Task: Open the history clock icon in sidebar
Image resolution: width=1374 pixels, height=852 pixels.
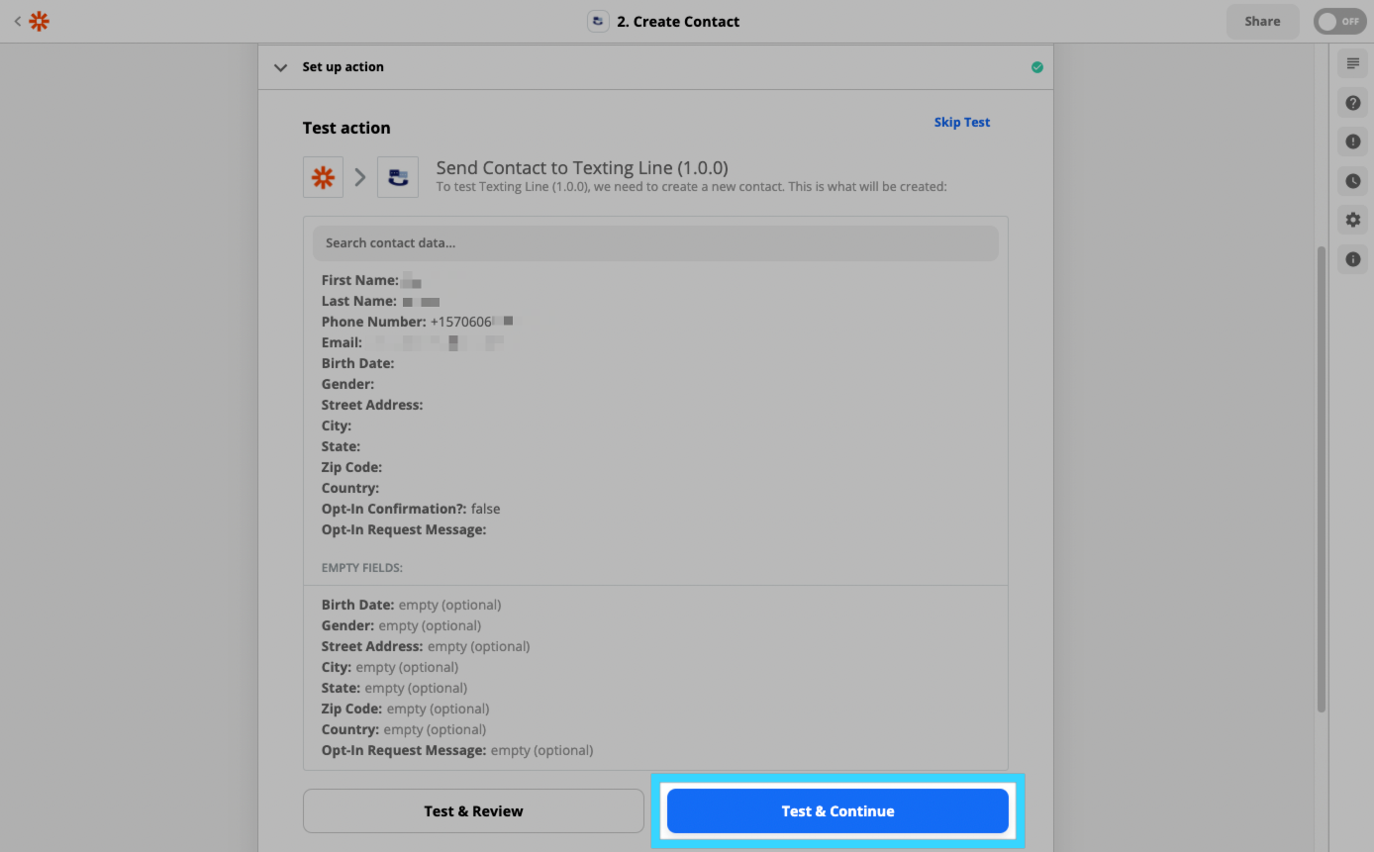Action: coord(1353,181)
